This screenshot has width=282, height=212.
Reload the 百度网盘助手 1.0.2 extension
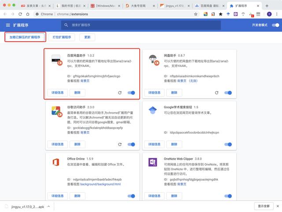(120, 93)
